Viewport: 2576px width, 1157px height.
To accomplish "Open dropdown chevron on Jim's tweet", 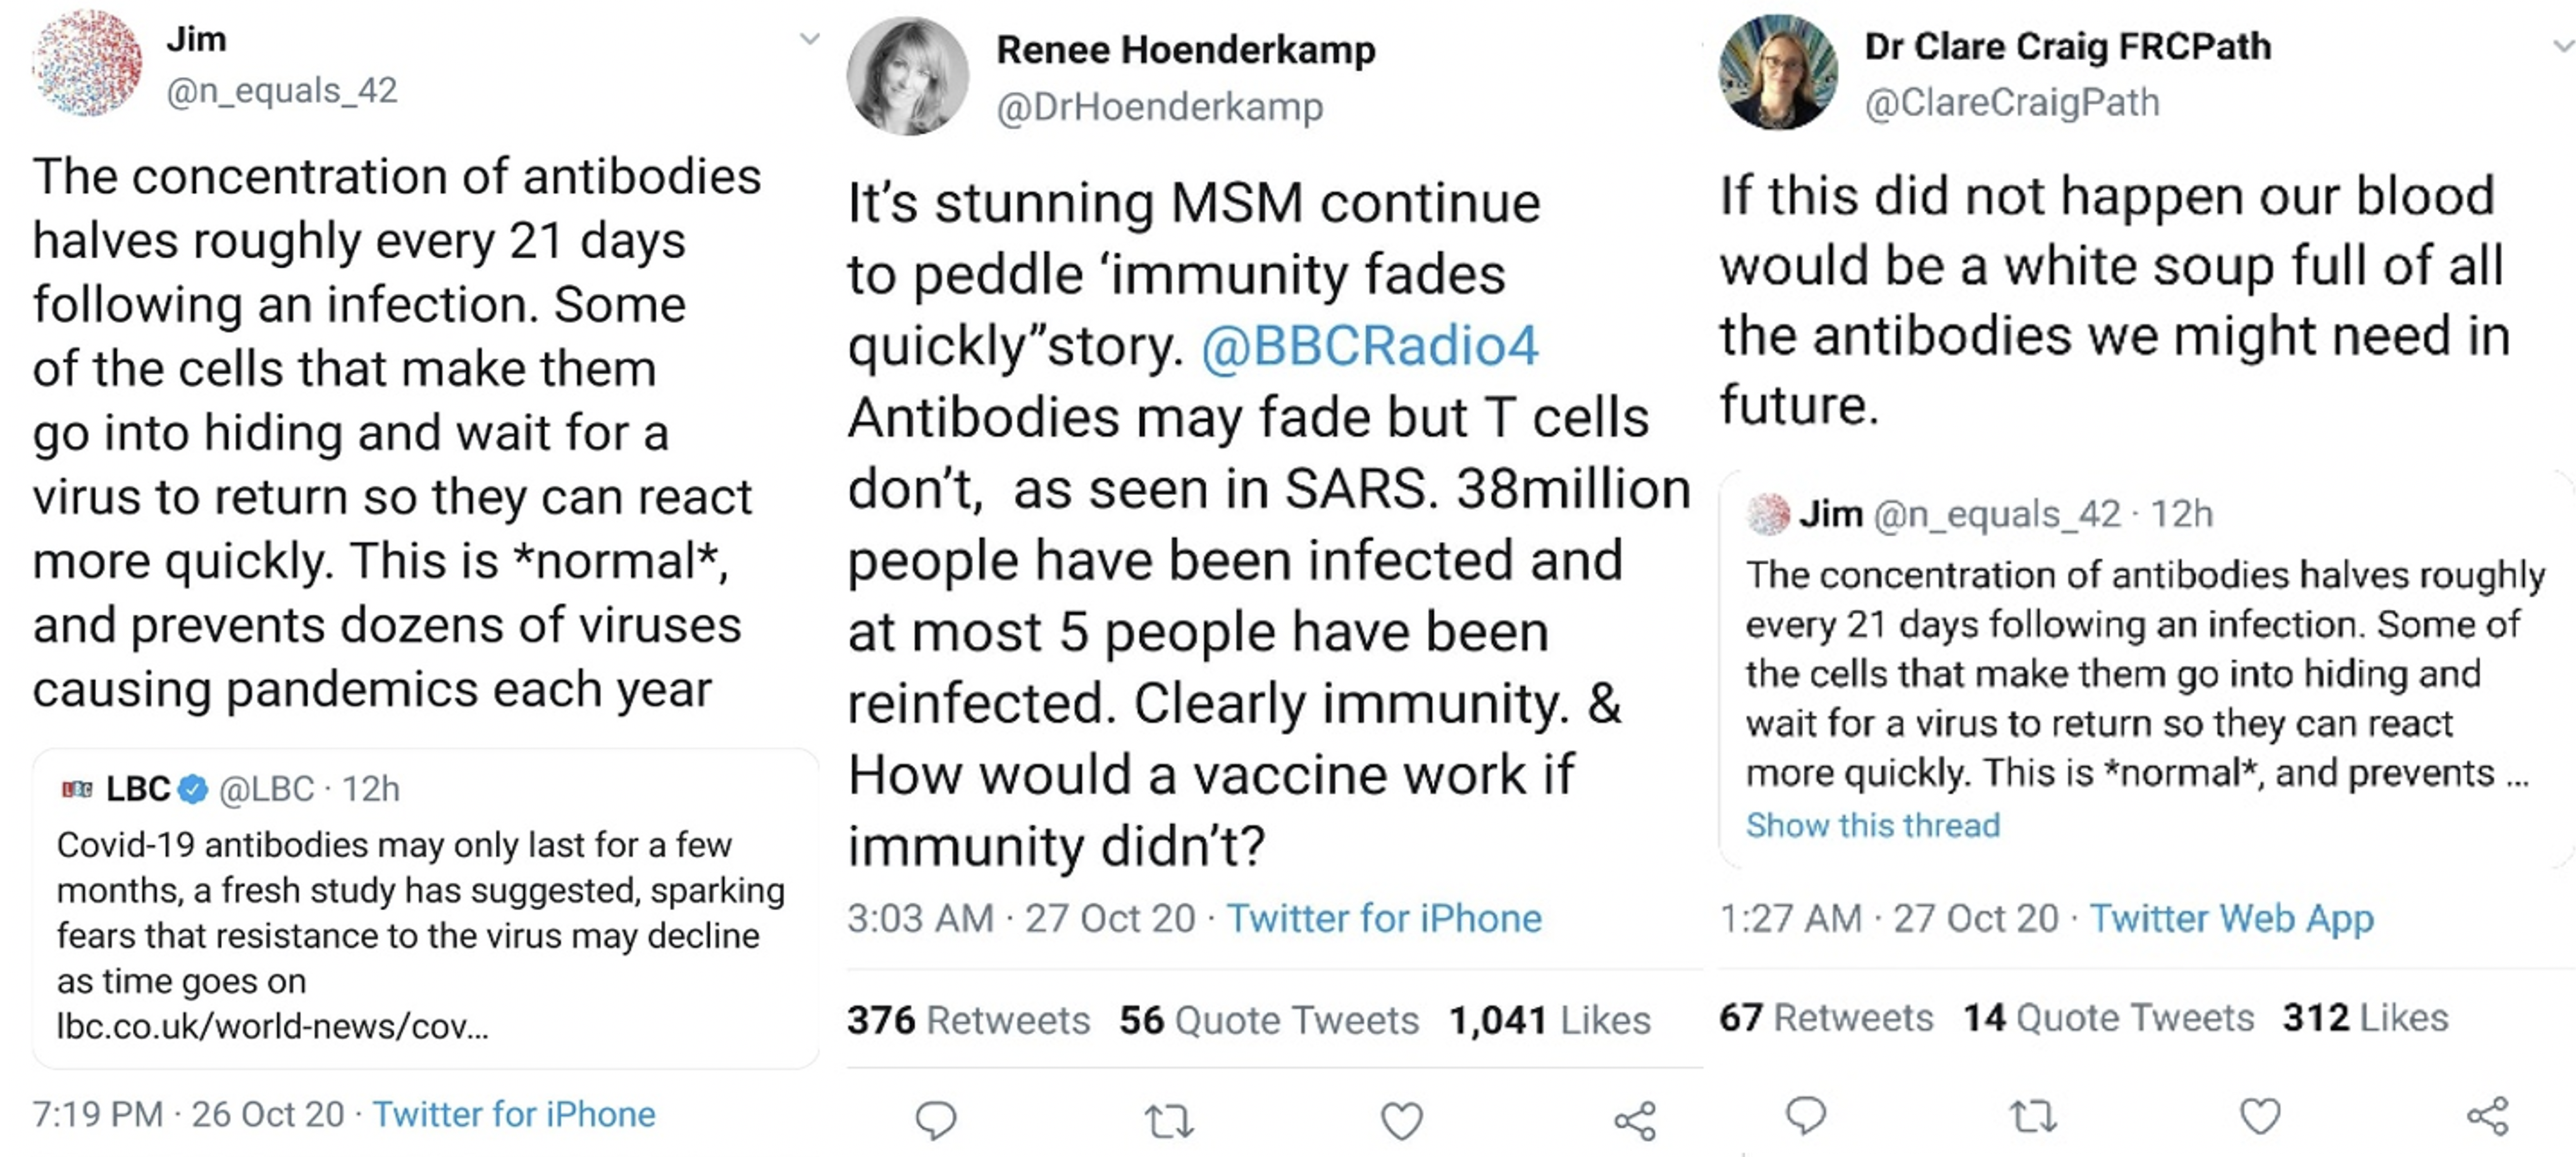I will [x=810, y=40].
